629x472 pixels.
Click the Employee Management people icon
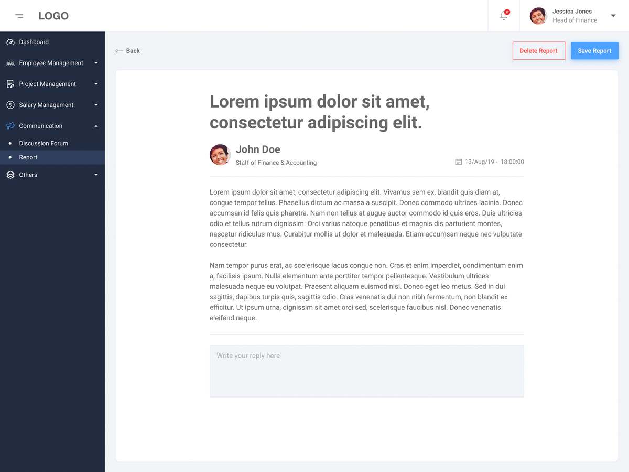(x=10, y=63)
